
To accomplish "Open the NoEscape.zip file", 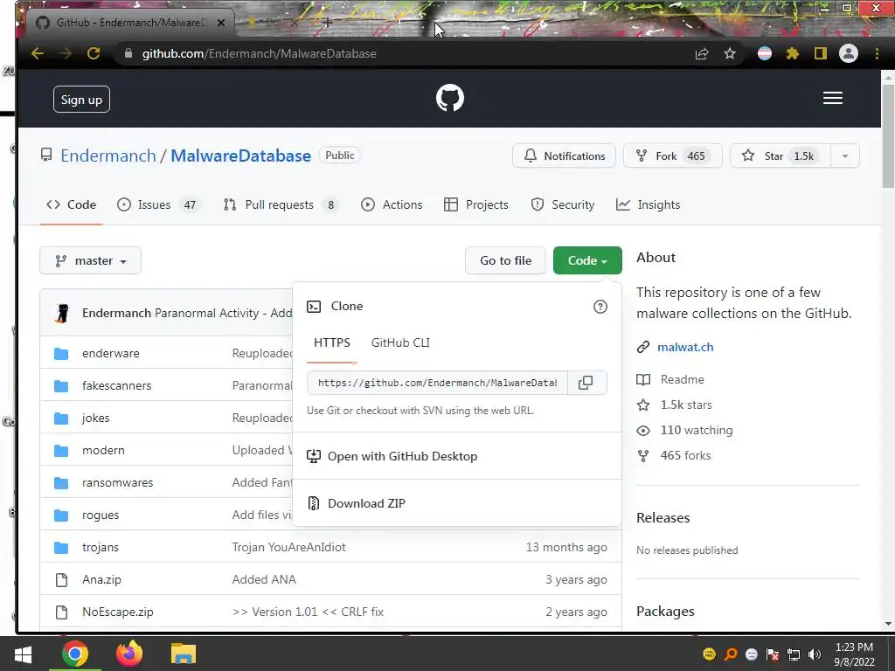I will pos(118,612).
